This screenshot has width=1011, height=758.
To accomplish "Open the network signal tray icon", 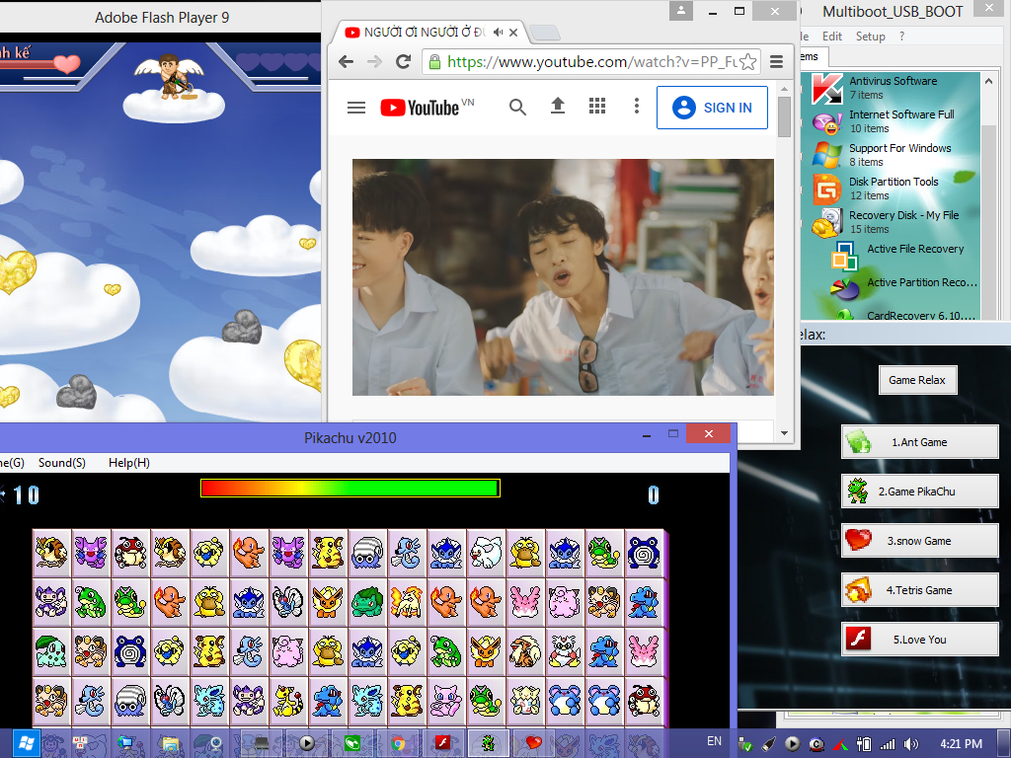I will pos(888,744).
